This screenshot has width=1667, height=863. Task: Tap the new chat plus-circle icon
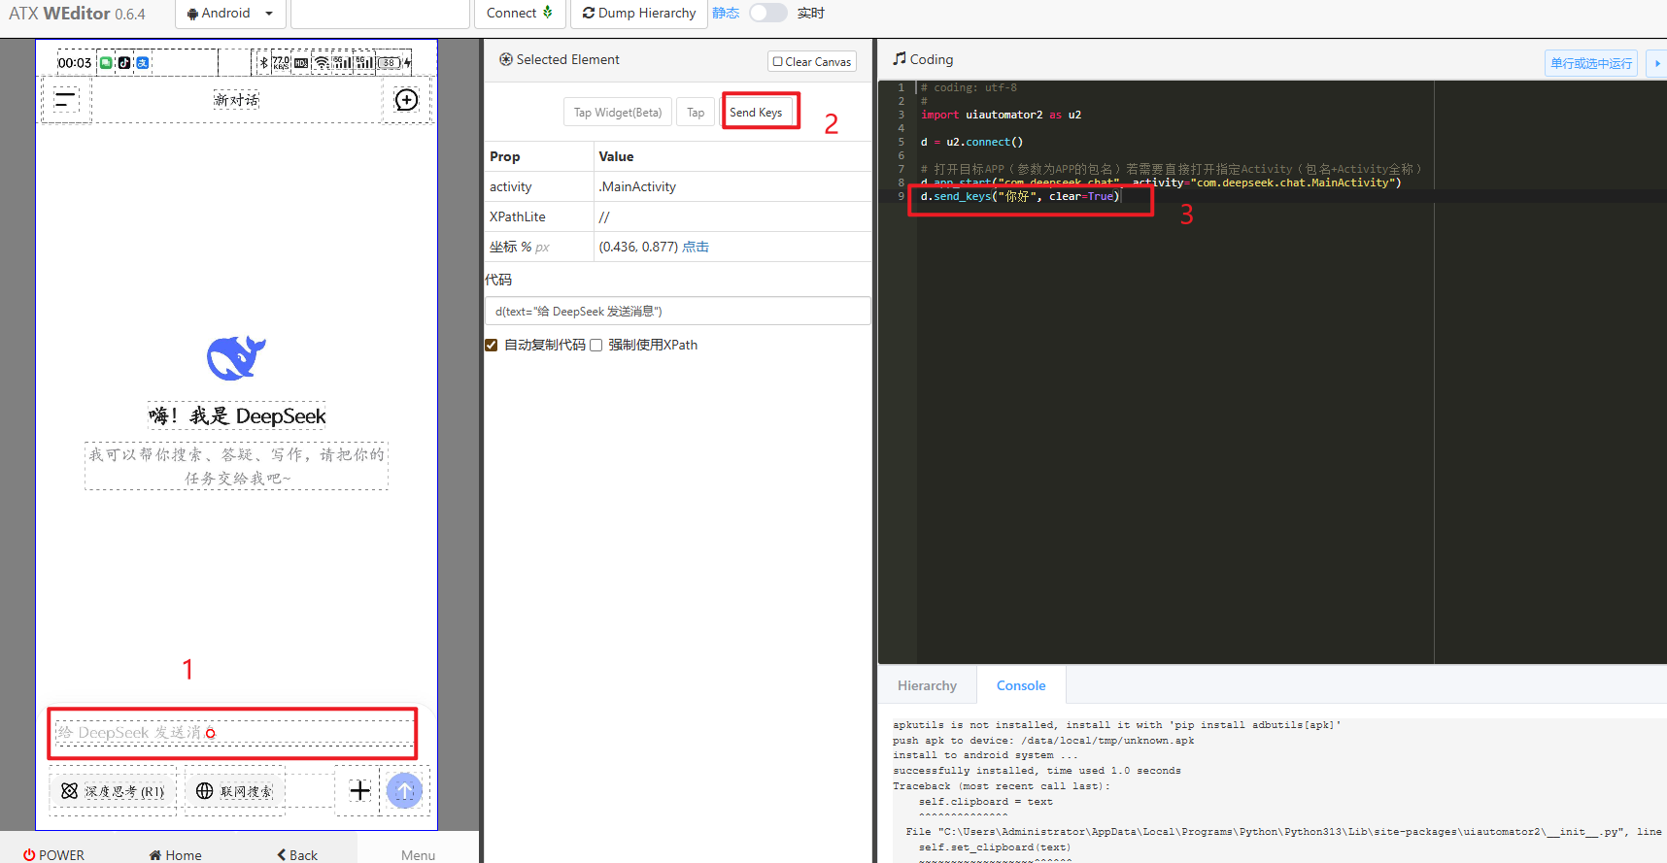[x=406, y=100]
